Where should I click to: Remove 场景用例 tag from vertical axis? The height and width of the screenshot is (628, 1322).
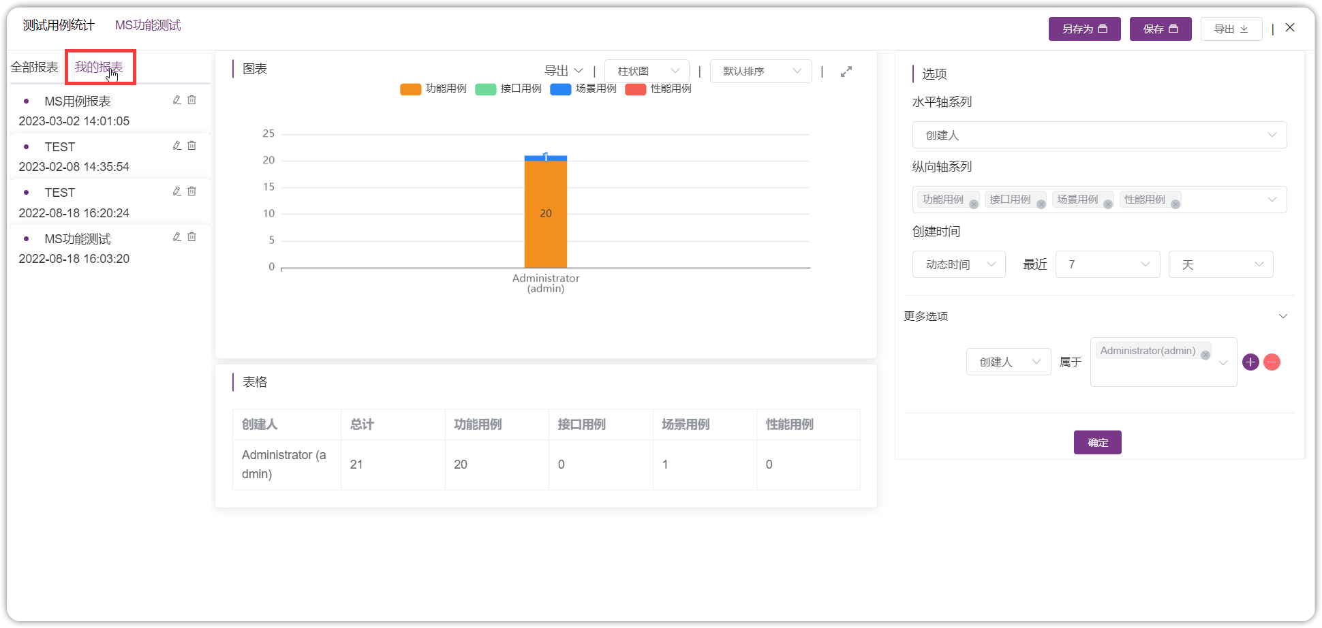1108,204
